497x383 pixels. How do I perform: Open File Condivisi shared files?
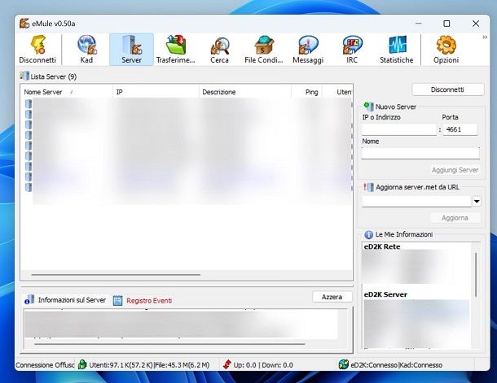[264, 50]
